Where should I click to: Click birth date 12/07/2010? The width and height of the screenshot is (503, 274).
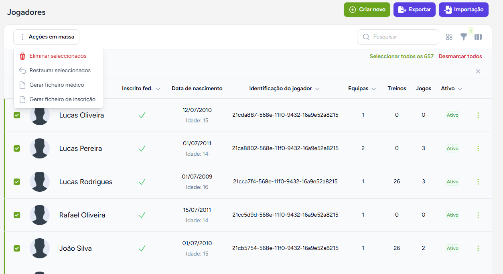[x=197, y=110]
